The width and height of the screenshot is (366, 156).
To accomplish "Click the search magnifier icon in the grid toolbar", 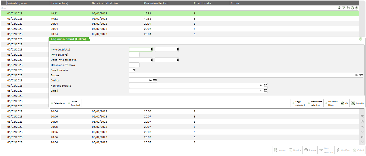I will (339, 8).
